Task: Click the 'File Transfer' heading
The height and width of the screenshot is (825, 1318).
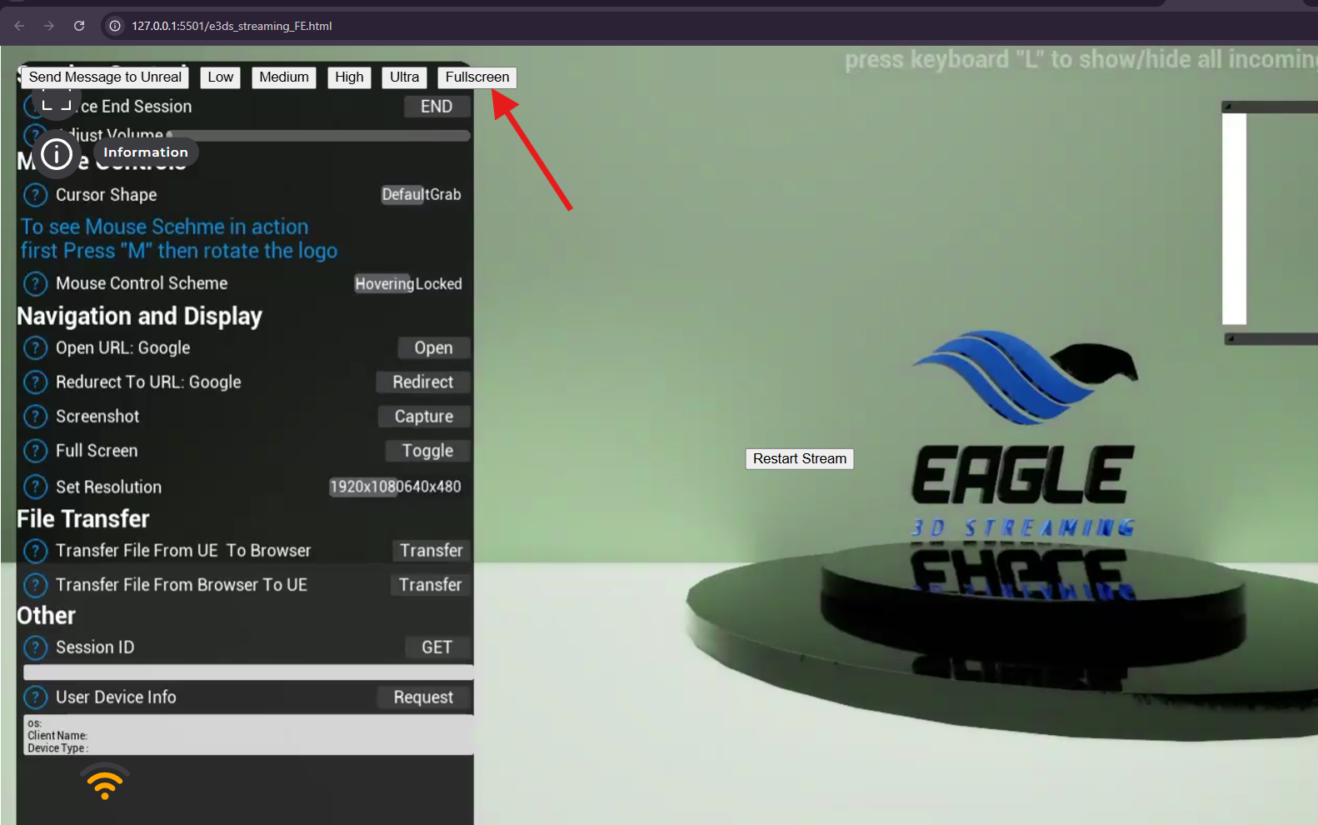Action: (x=83, y=519)
